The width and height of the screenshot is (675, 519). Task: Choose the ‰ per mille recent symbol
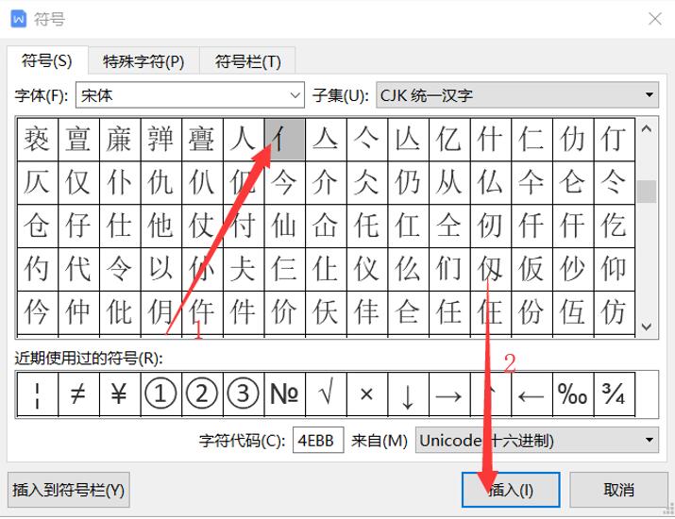573,393
